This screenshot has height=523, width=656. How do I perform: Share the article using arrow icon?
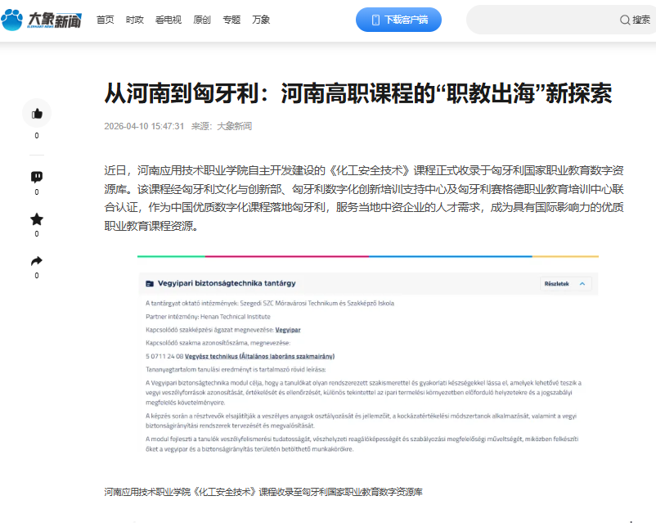(x=36, y=261)
